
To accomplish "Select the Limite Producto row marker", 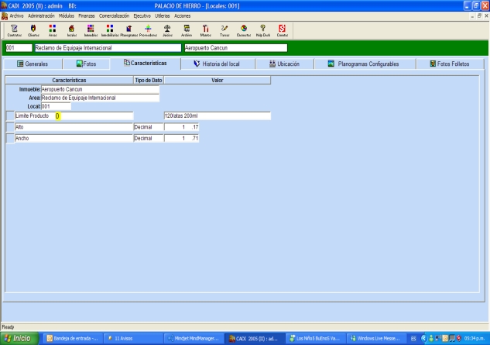I will [x=9, y=116].
